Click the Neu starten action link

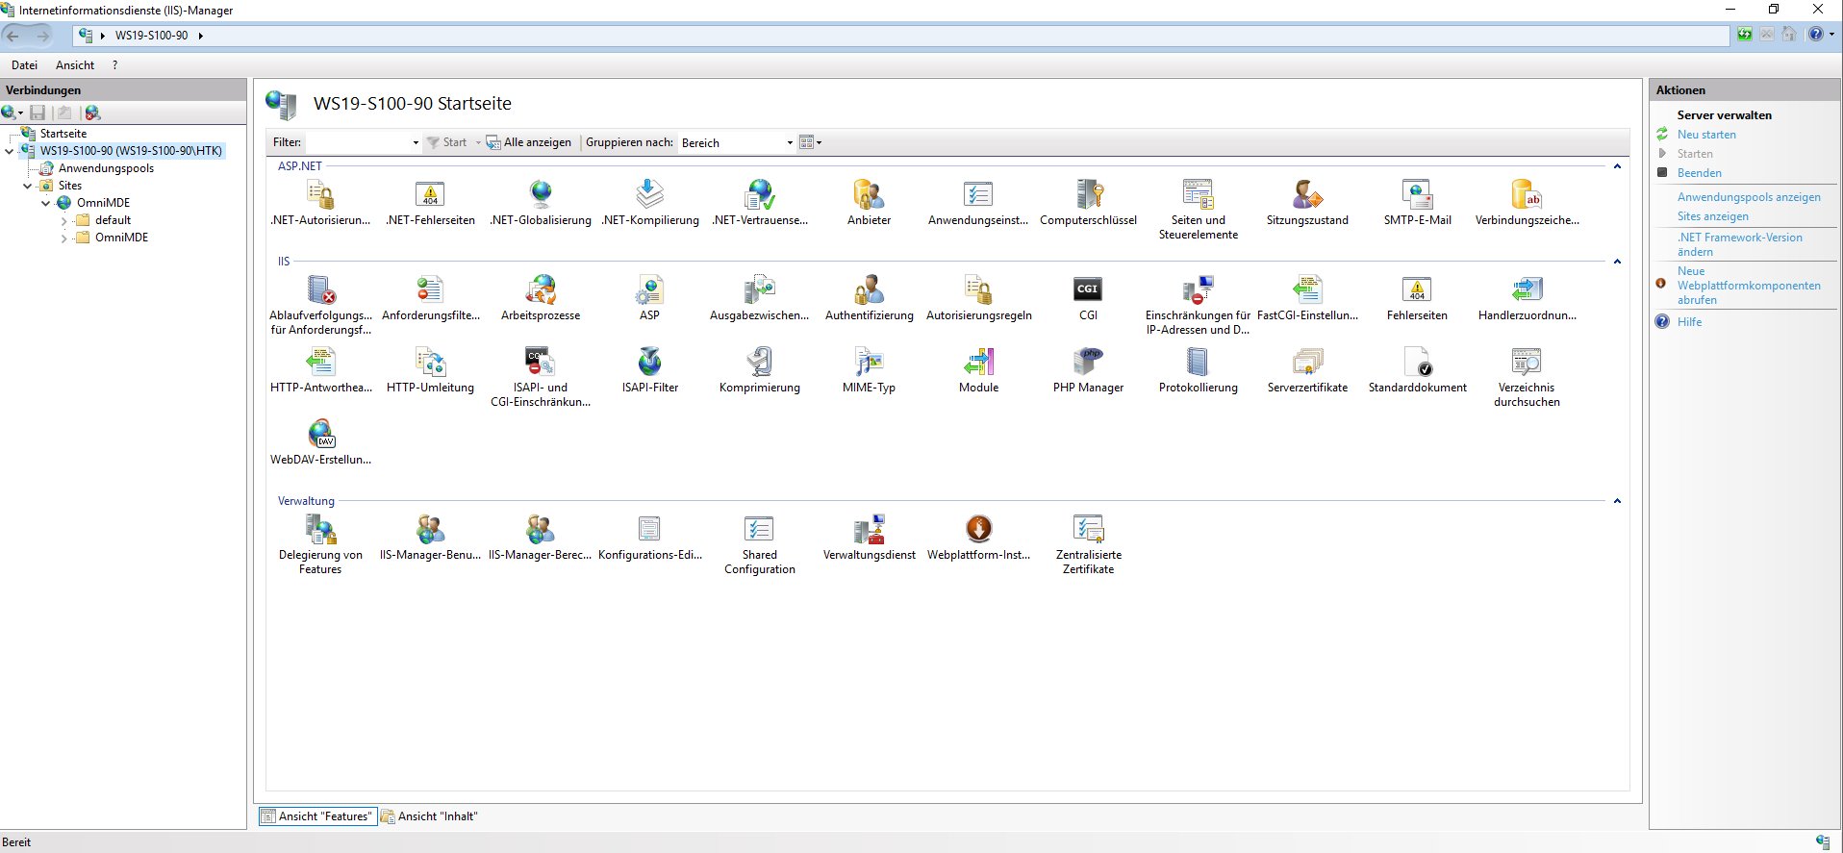(x=1706, y=135)
